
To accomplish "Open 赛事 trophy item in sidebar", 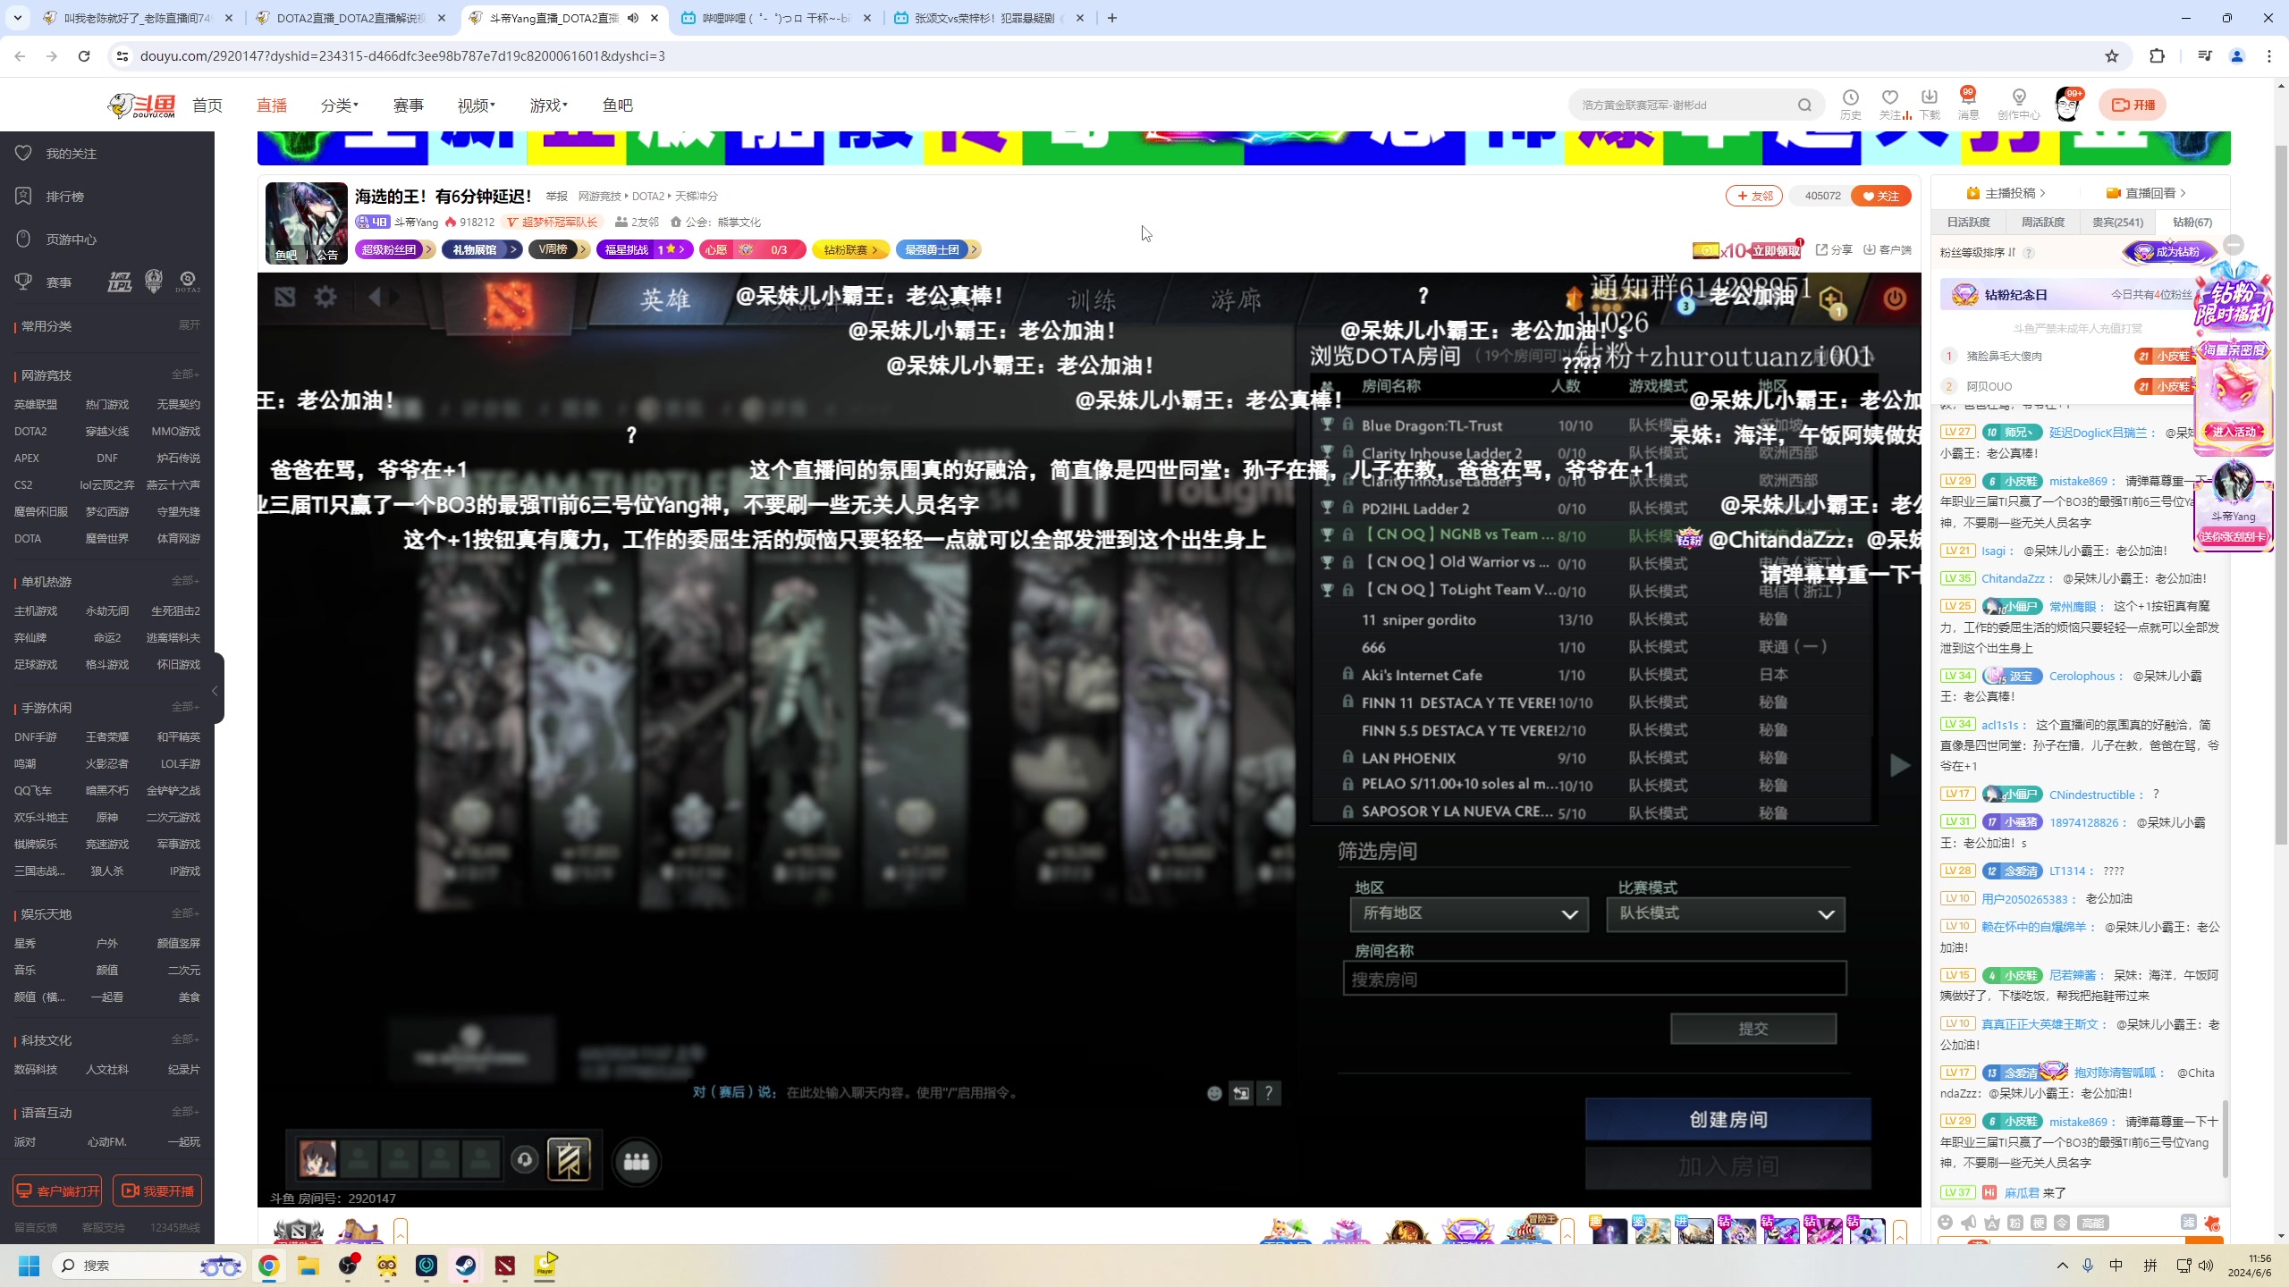I will [x=58, y=282].
